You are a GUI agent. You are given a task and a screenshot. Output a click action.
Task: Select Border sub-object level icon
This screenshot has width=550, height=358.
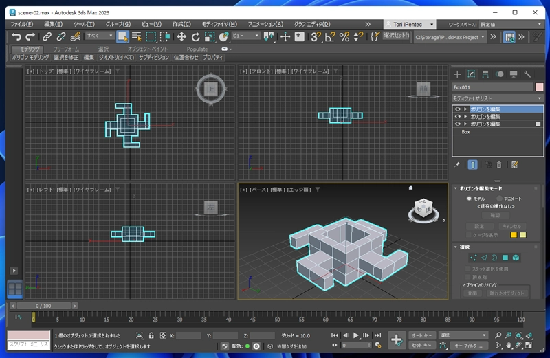tap(494, 258)
